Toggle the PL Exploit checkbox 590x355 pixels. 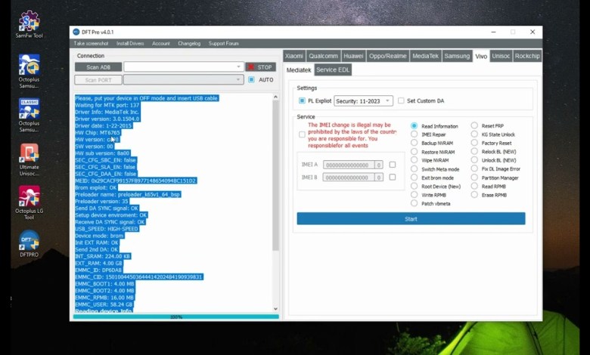[302, 100]
